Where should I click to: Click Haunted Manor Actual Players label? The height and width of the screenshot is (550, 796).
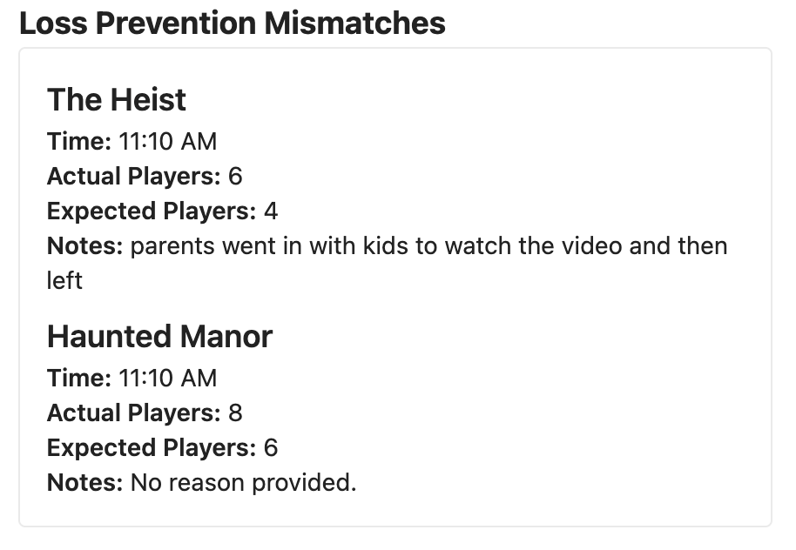[x=133, y=413]
